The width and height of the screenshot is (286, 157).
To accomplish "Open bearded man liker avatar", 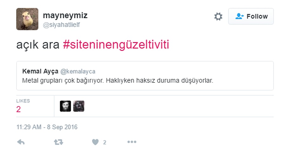I will point(65,106).
